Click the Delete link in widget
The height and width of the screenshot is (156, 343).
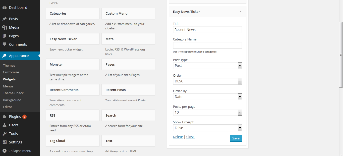(x=178, y=137)
